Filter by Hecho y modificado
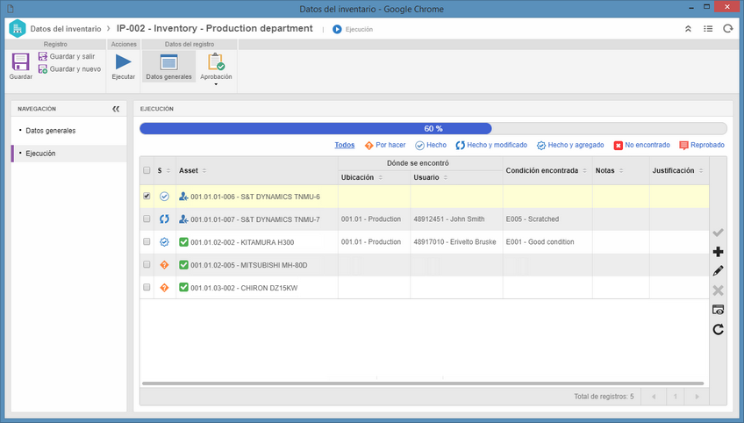 [491, 146]
